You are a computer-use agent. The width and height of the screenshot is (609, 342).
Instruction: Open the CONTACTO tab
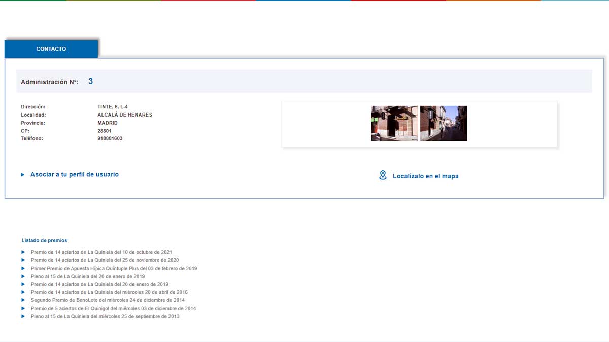click(x=51, y=49)
